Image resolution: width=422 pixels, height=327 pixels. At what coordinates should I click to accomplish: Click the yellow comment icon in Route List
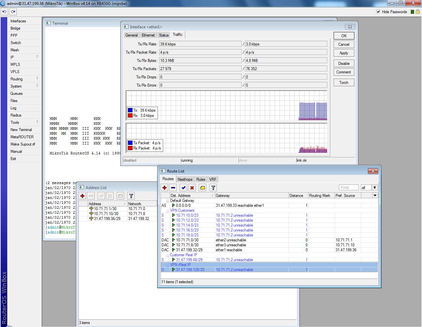pos(202,188)
